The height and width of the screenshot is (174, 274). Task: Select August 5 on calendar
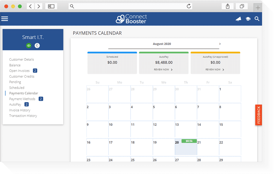[164, 111]
